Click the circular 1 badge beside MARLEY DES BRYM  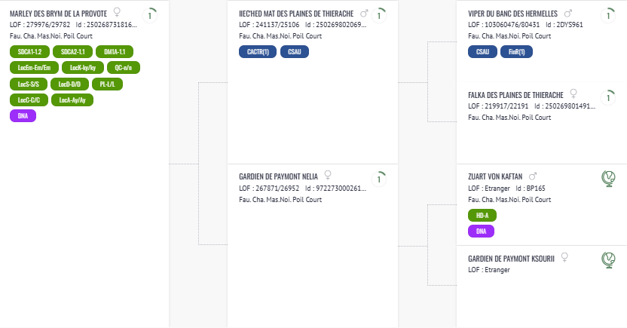(x=150, y=16)
